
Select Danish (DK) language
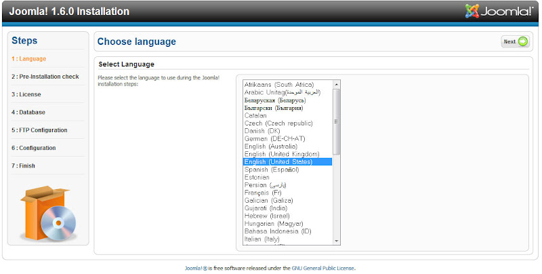coord(287,131)
